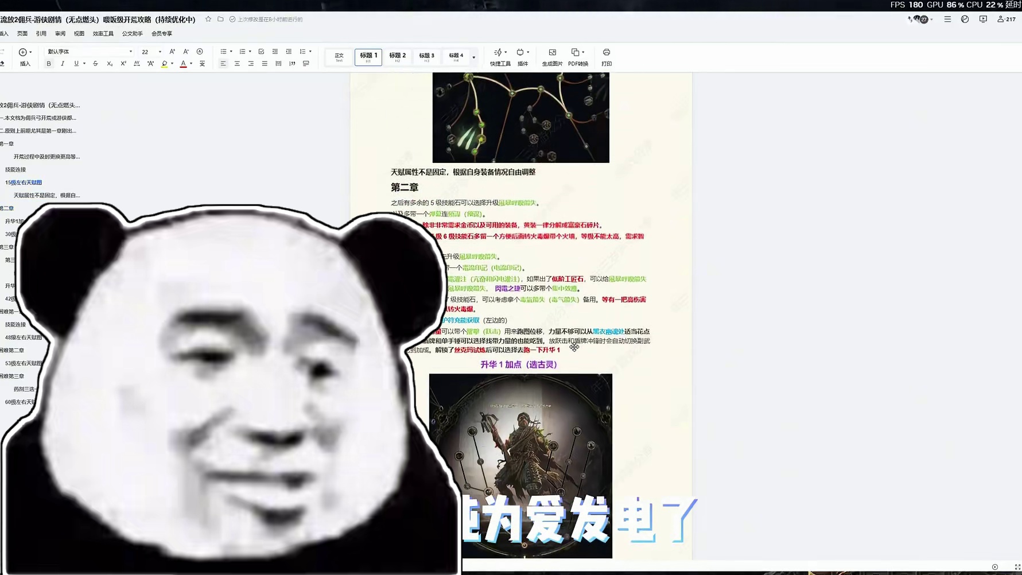Click the superscript icon

click(123, 63)
